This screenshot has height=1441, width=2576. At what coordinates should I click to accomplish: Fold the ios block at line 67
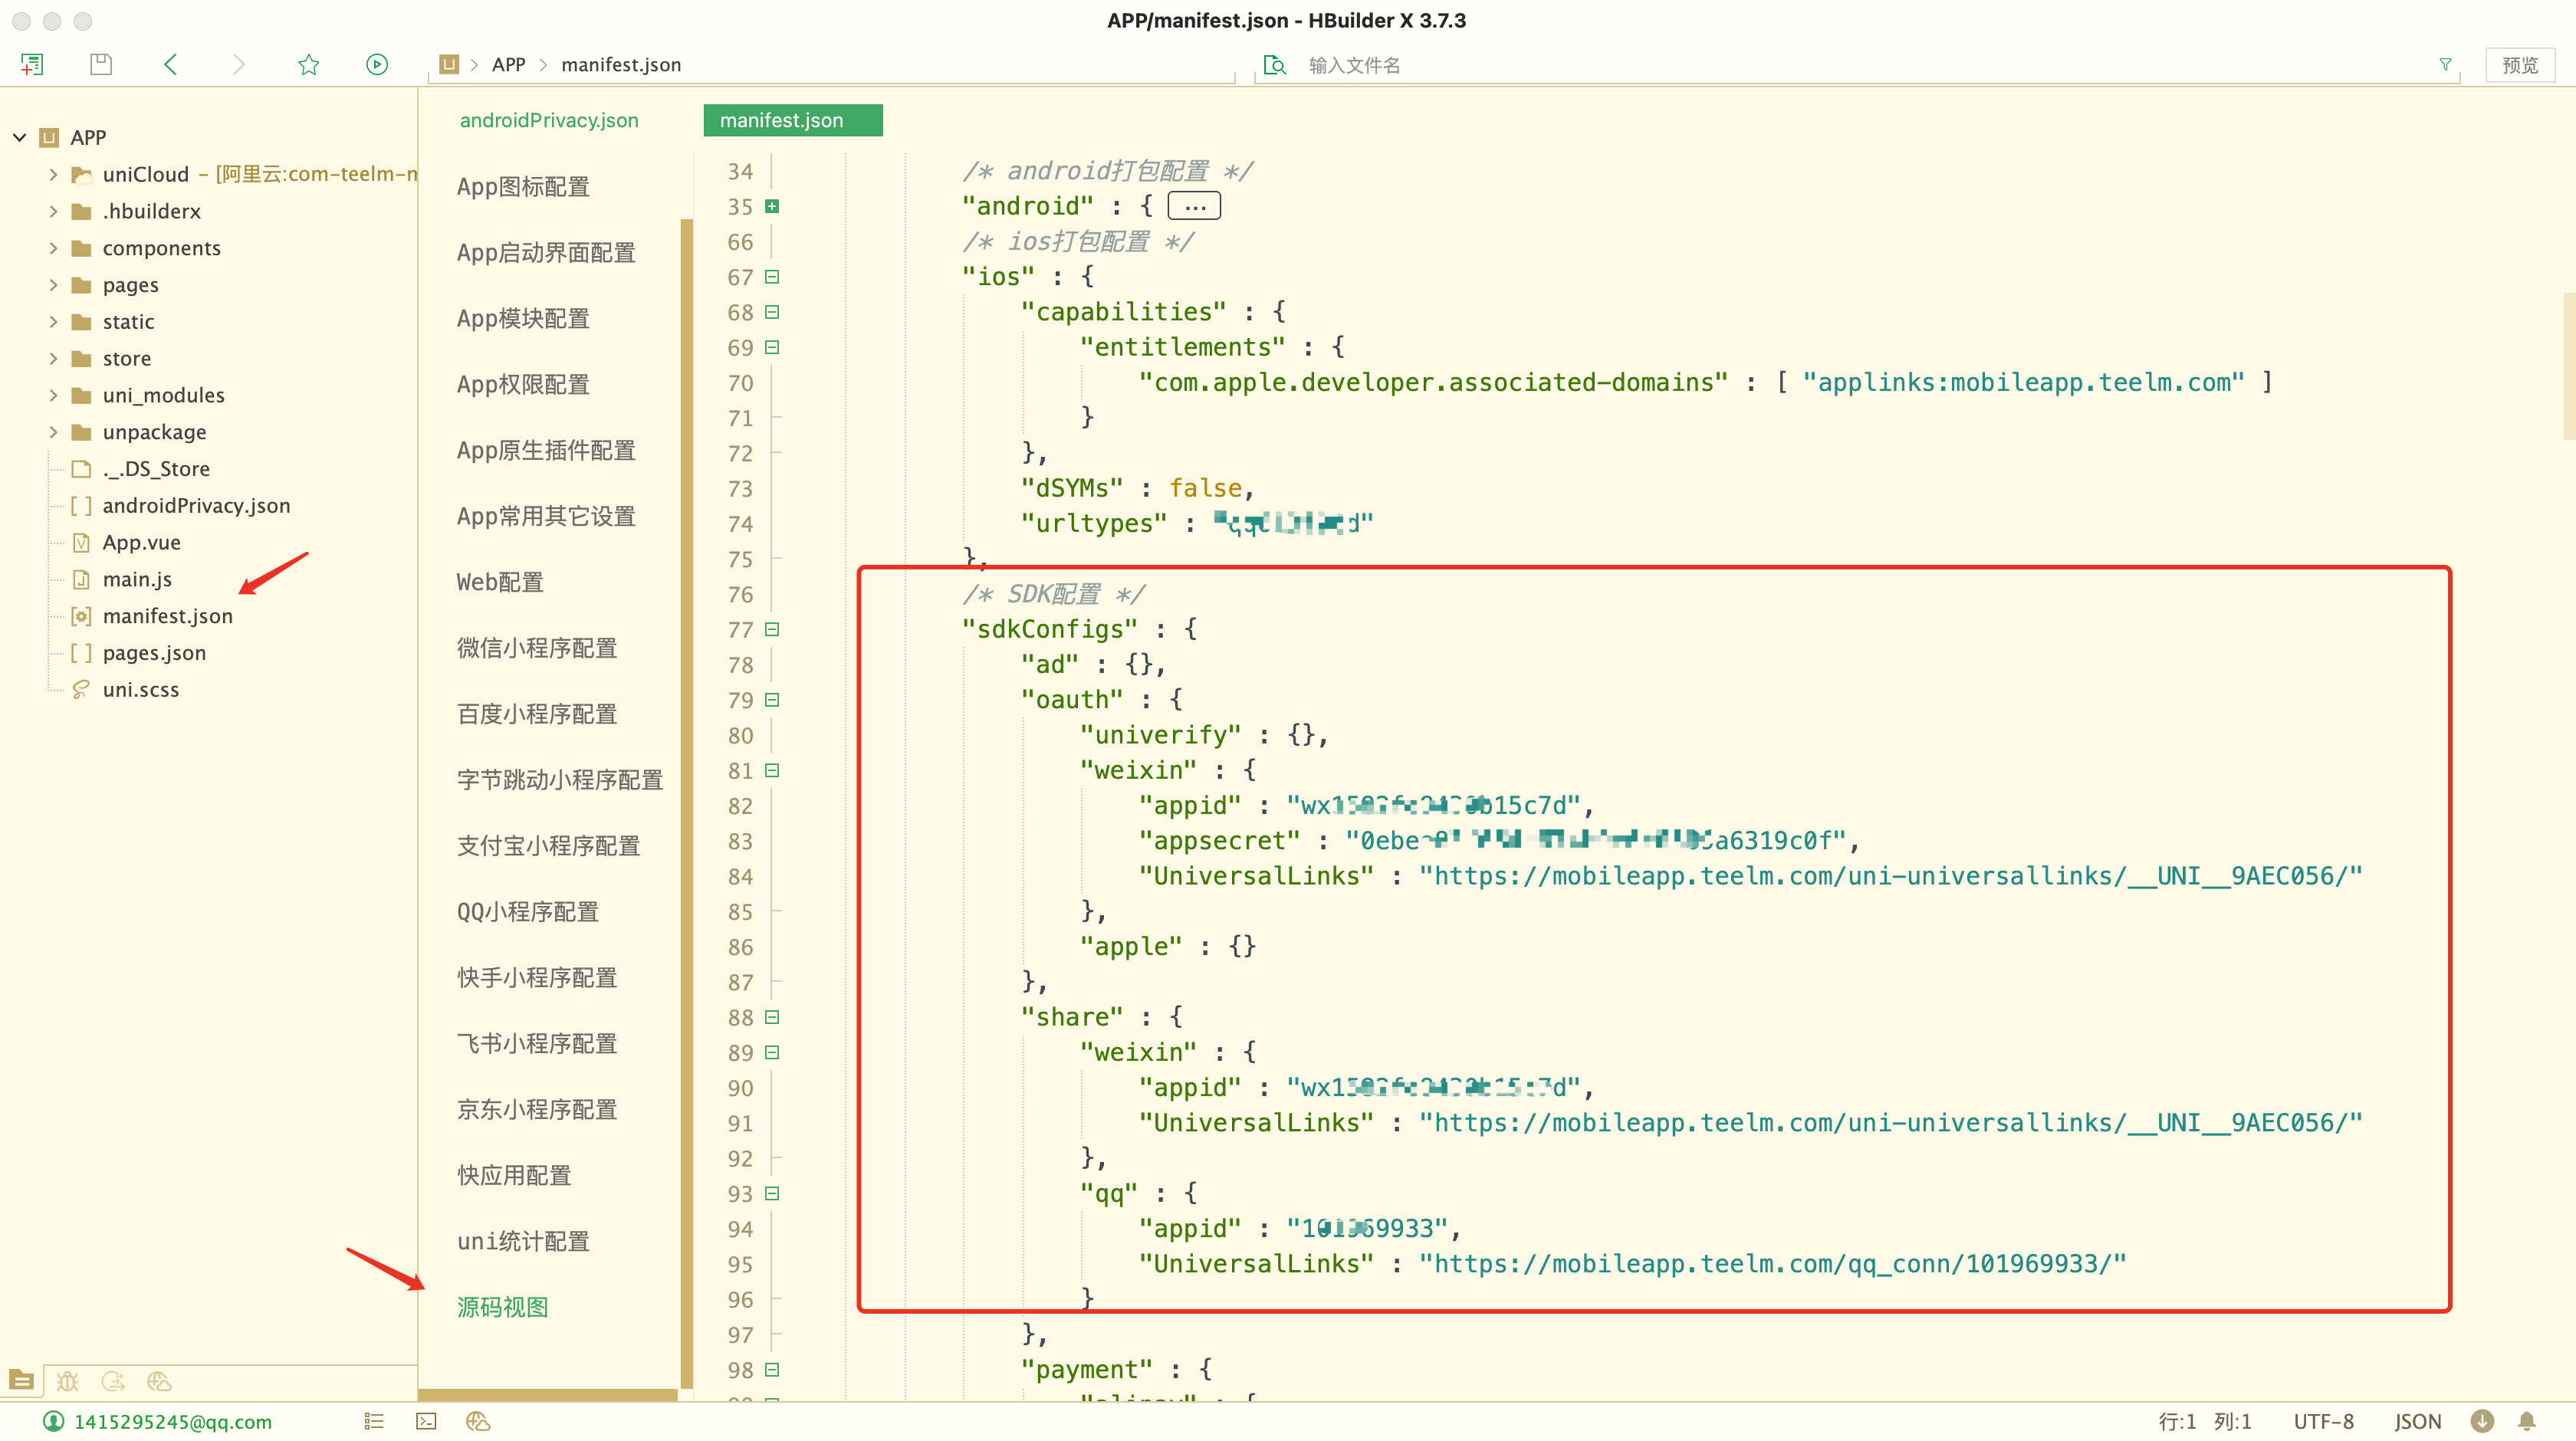point(772,277)
